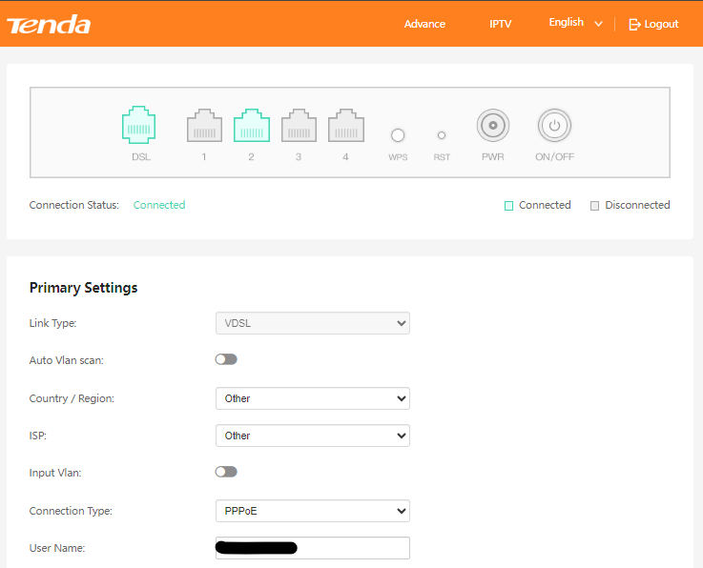Turn on the Input Vlan switch
The image size is (703, 568).
[226, 472]
